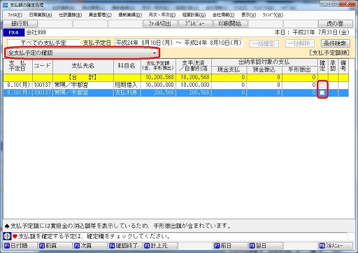The width and height of the screenshot is (358, 253).
Task: Click the 支払予定日 column header
Action: (17, 66)
